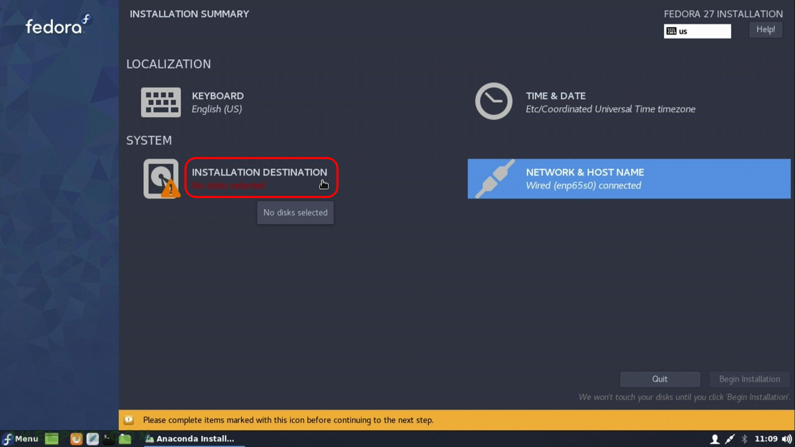Launch the web browser from the panel
Screen dimensions: 795x447
(x=76, y=439)
